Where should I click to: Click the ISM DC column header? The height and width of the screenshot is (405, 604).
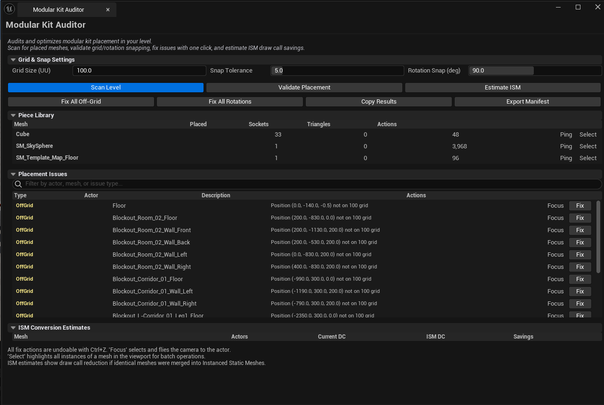point(436,337)
